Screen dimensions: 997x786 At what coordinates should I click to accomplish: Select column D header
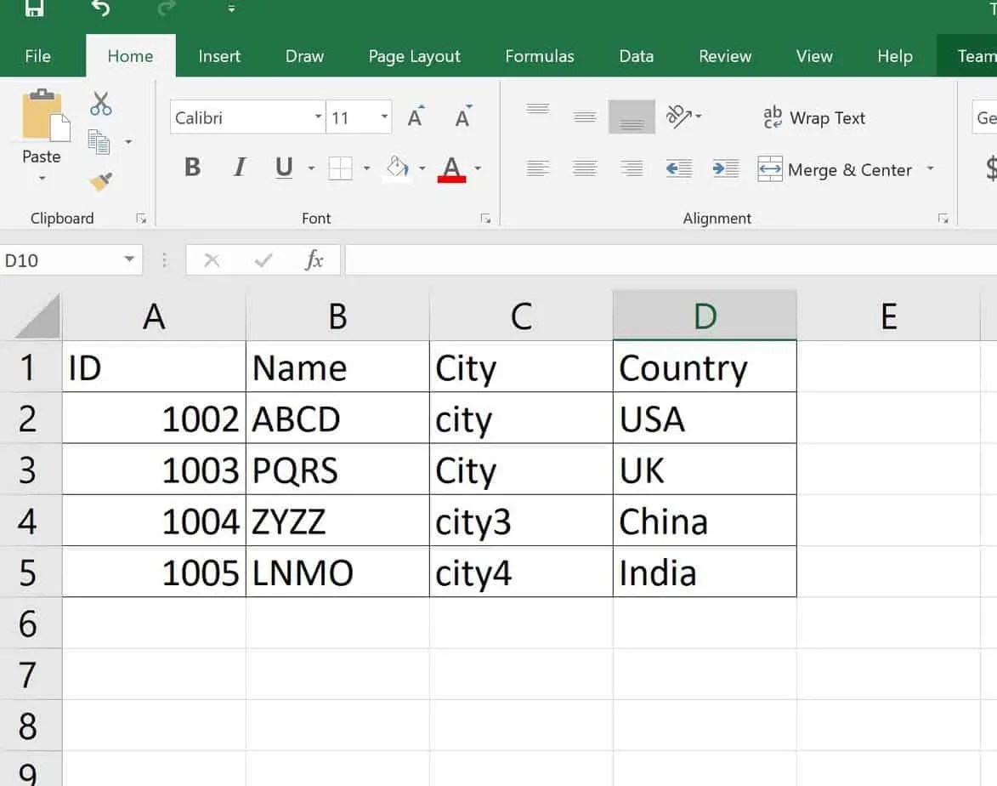[x=705, y=316]
